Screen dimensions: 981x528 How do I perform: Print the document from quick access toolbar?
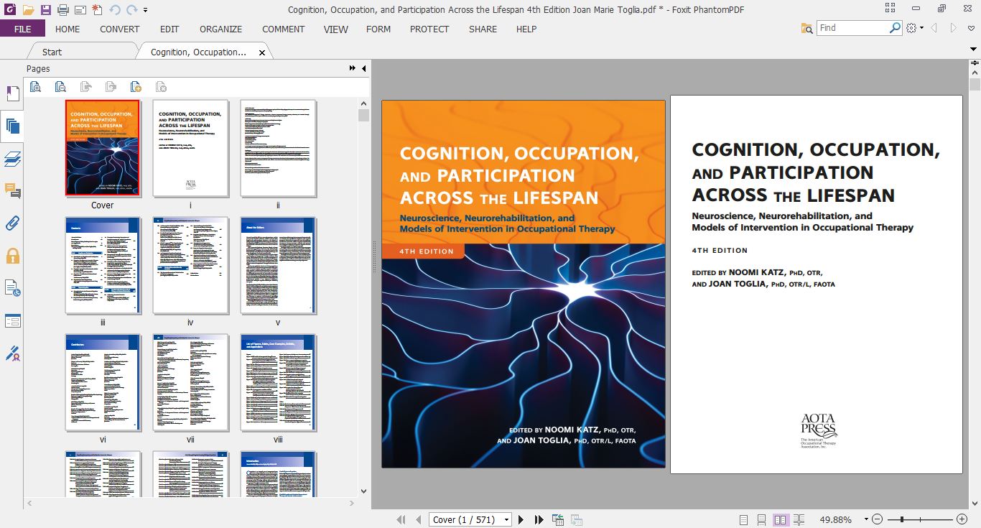63,10
